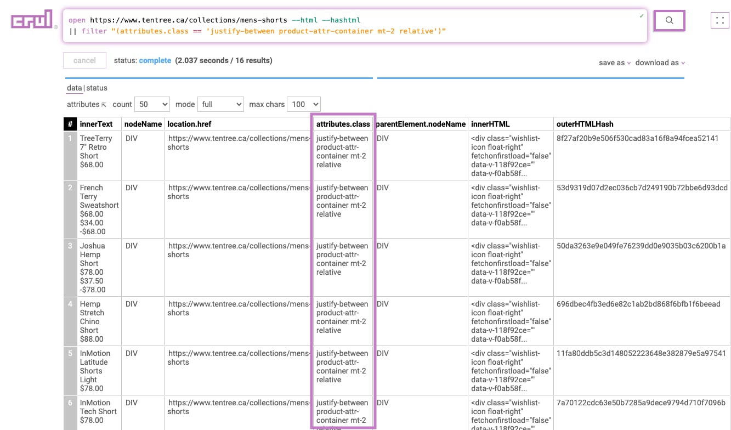Open the save as dropdown
The image size is (731, 430).
point(615,63)
